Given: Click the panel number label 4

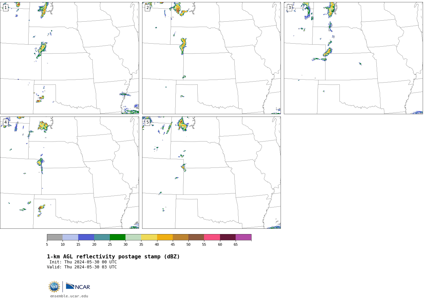Looking at the screenshot, I should coord(6,122).
